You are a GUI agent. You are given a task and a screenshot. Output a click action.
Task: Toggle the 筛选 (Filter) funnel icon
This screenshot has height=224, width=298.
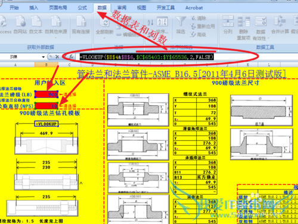(x=181, y=22)
